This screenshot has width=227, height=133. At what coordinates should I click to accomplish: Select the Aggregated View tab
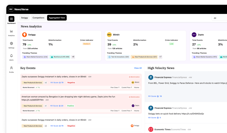[x=57, y=18]
